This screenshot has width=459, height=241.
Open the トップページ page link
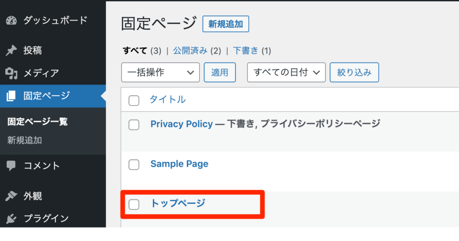[x=178, y=203]
